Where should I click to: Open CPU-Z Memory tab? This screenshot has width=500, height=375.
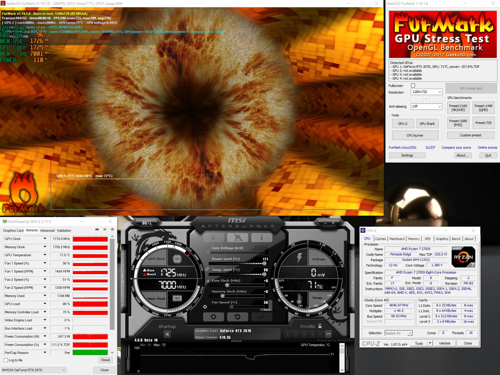click(x=414, y=239)
